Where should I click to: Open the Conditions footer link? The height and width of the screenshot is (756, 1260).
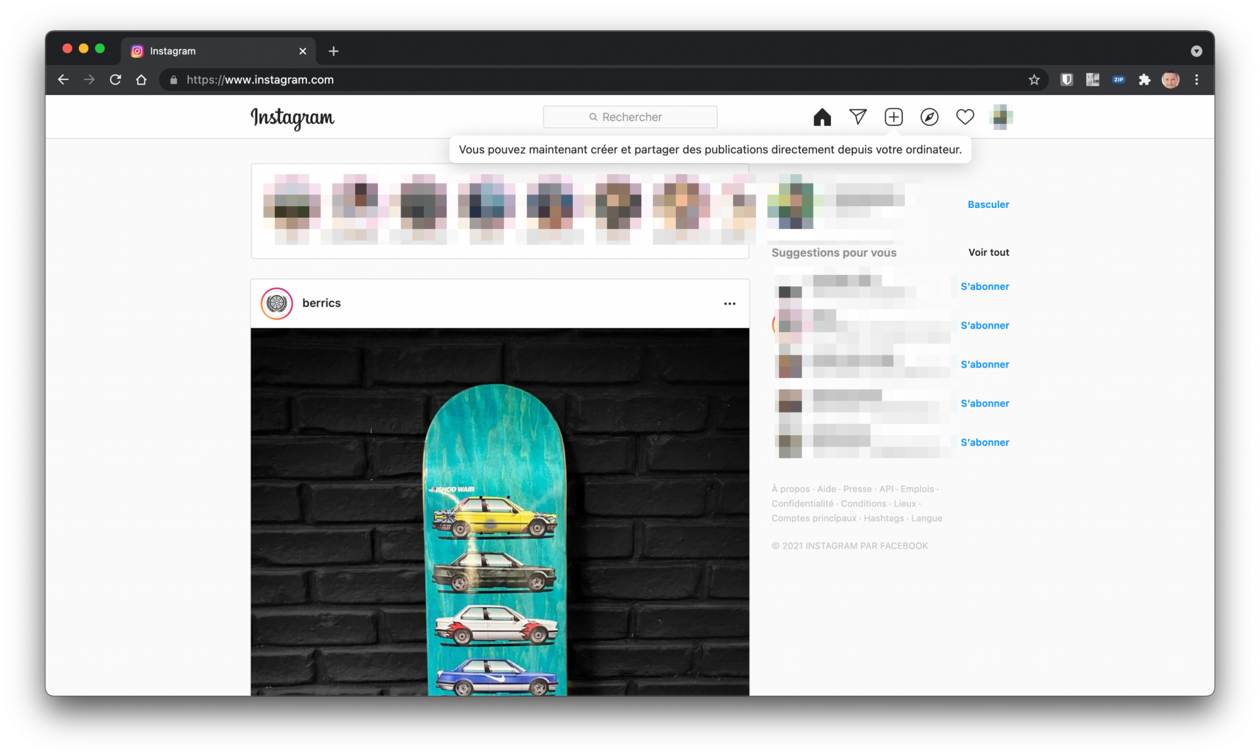(x=863, y=503)
